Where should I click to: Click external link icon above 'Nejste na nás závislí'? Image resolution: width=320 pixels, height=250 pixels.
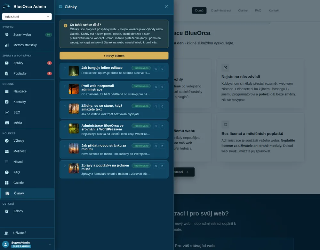click(225, 68)
